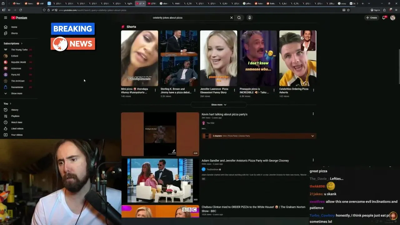Play the Pineapple pizza Taika short

[258, 58]
